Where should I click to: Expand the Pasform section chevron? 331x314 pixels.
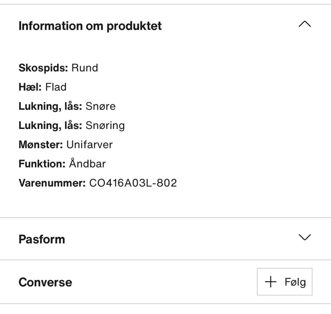tap(304, 237)
